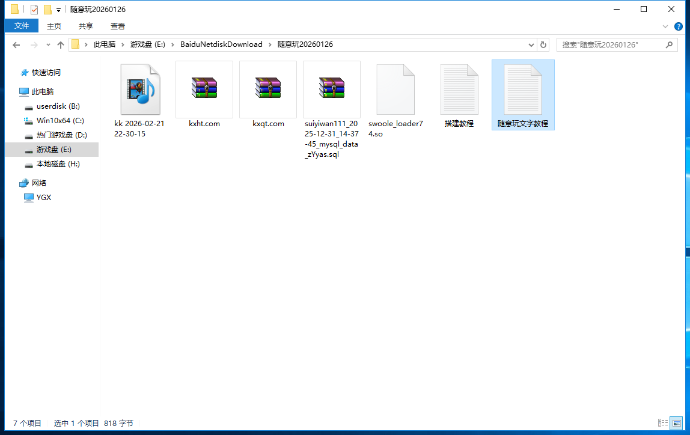Select the kxht.com archive file
The width and height of the screenshot is (690, 435).
click(x=204, y=89)
